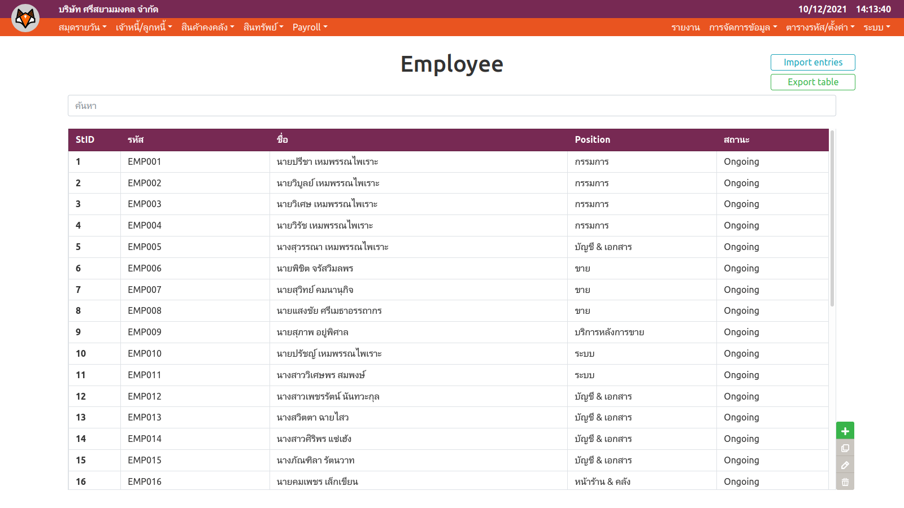Select the หน้าร้าน & คลัง position cell
Screen dimensions: 904x508
(x=642, y=480)
